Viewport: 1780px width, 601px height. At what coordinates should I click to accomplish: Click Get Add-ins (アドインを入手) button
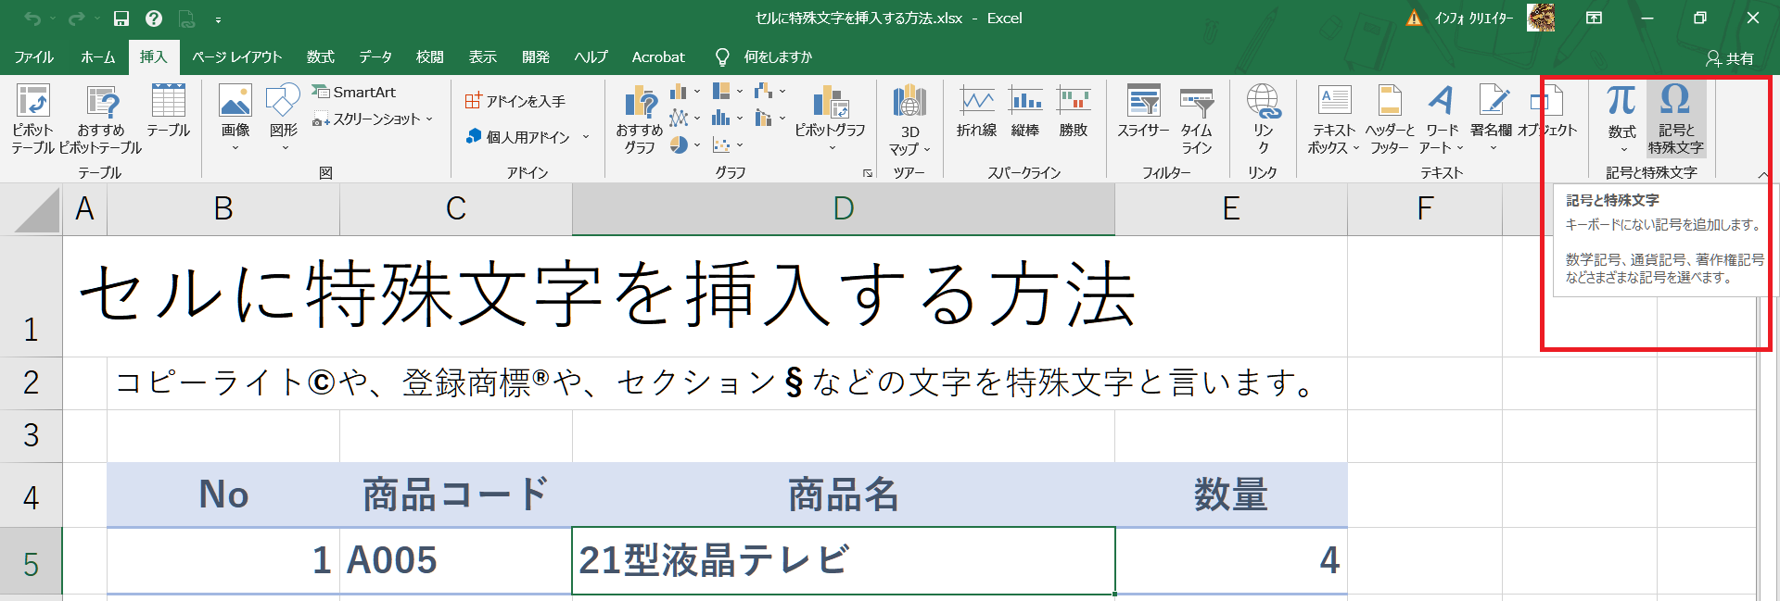coord(515,101)
